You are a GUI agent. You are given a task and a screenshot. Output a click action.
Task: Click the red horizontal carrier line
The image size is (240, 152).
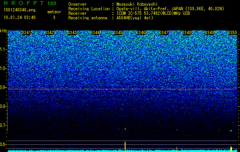pyautogui.click(x=122, y=89)
